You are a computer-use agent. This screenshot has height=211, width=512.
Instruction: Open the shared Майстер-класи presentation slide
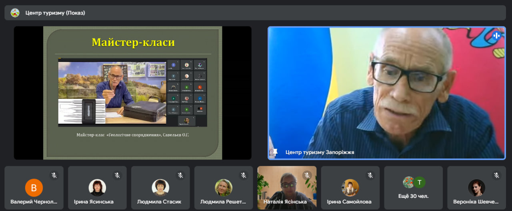pos(132,93)
